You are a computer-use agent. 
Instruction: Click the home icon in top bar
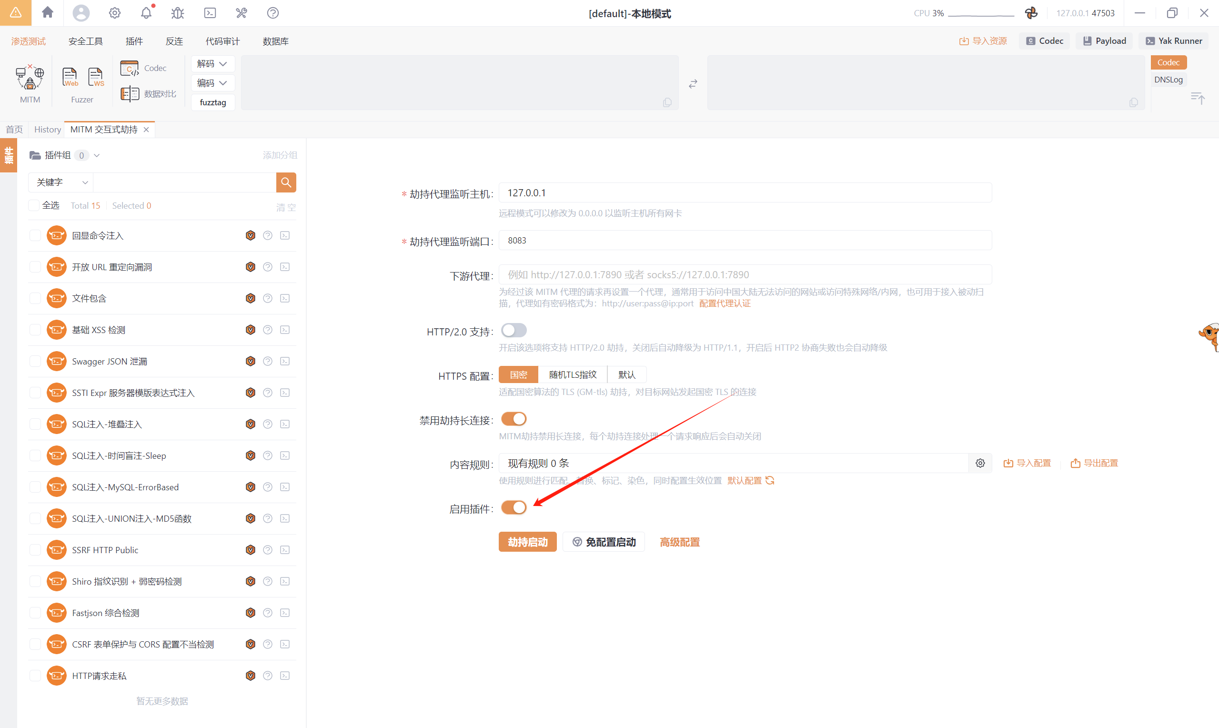[x=48, y=12]
